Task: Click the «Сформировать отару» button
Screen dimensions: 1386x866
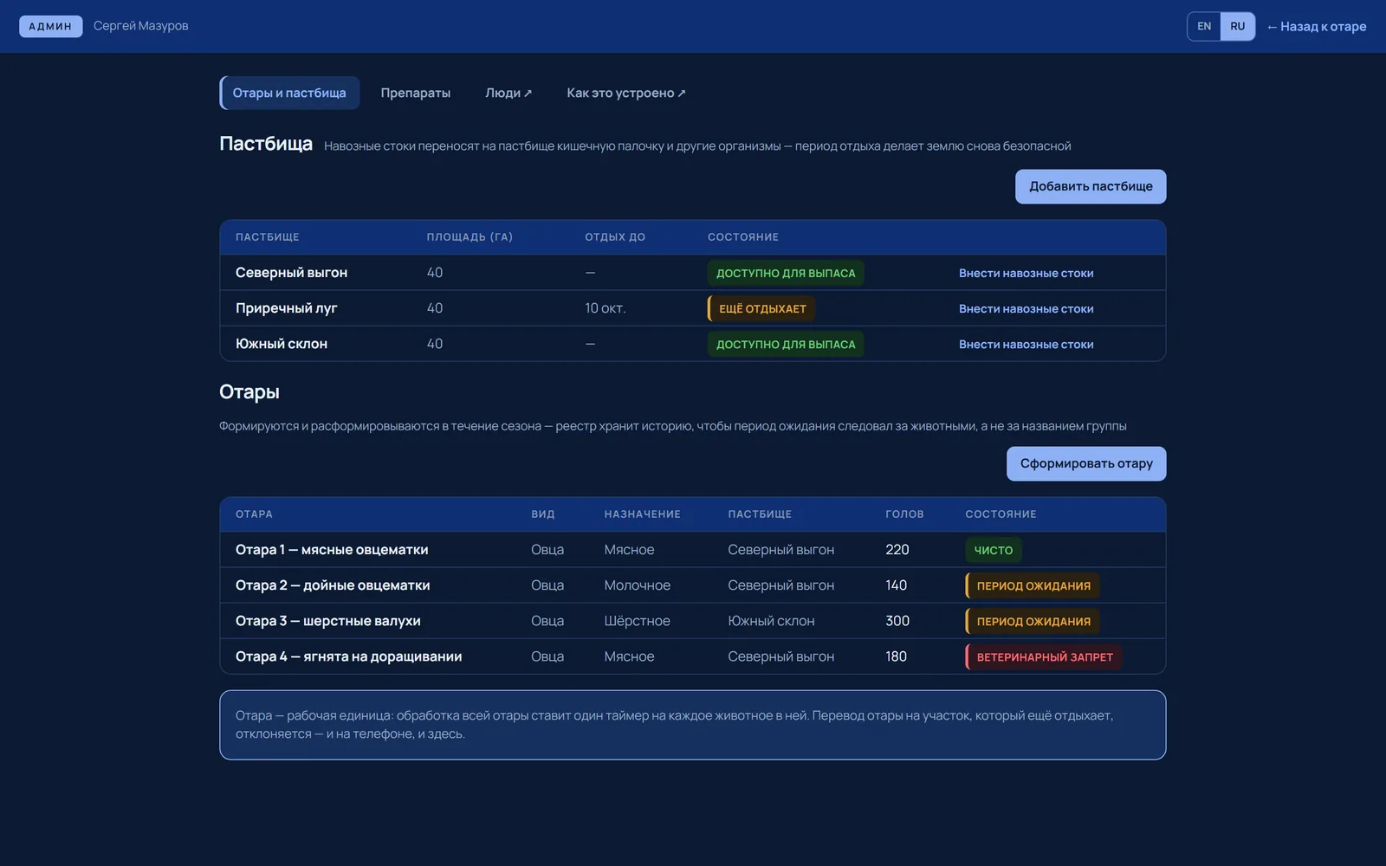Action: coord(1086,463)
